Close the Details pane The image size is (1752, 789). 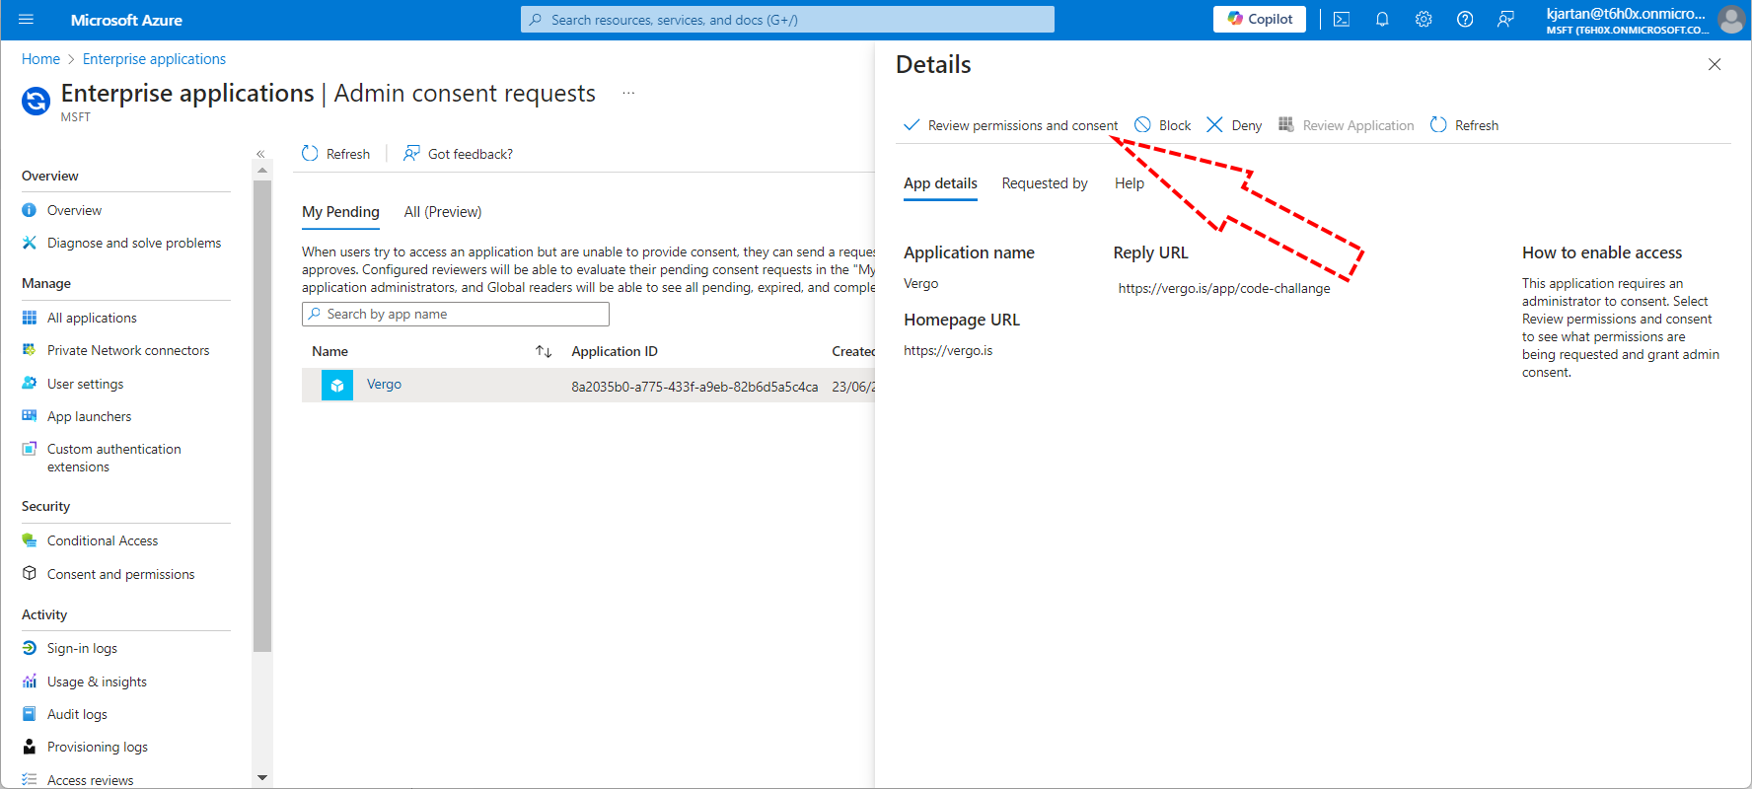pyautogui.click(x=1715, y=64)
